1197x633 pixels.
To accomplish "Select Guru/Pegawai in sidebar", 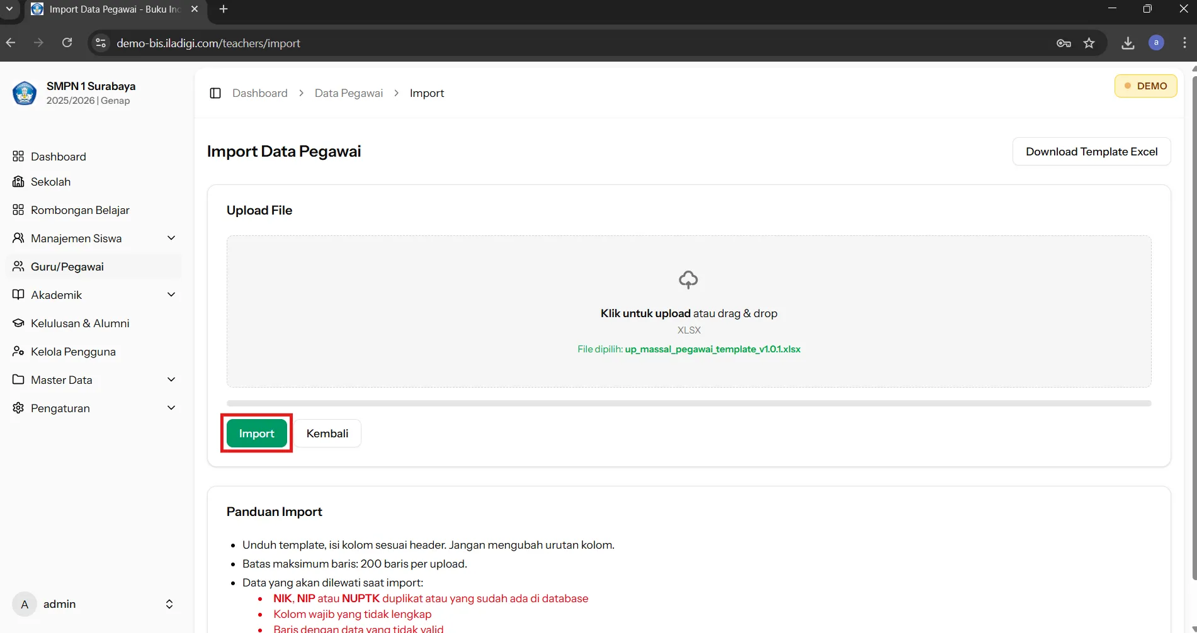I will (x=93, y=266).
